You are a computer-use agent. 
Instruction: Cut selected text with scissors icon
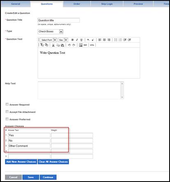[53, 45]
